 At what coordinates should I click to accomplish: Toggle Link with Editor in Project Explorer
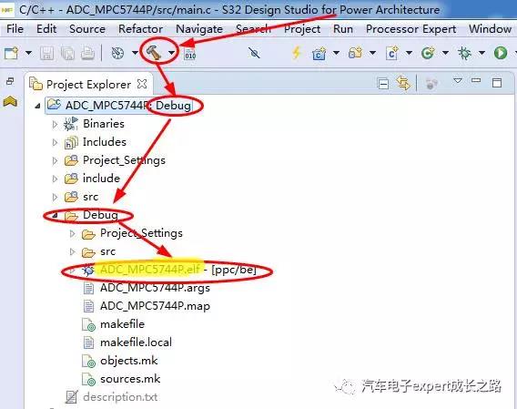point(403,83)
